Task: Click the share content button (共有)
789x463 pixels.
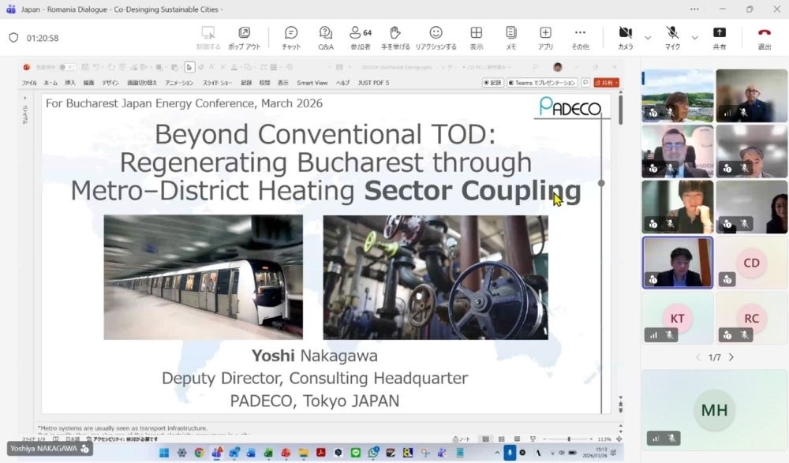Action: pos(719,37)
